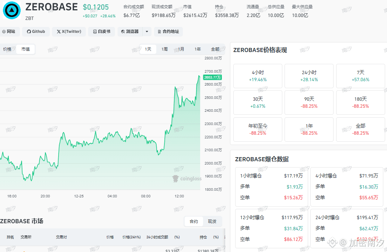Image resolution: width=387 pixels, height=252 pixels.
Task: Click the 1年 -88.25% performance card
Action: click(309, 130)
